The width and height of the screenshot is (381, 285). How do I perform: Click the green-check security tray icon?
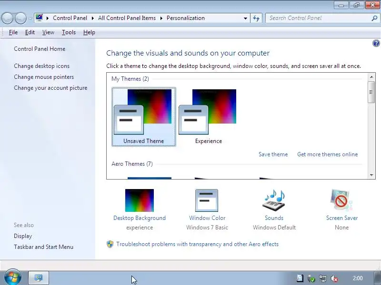coord(311,278)
